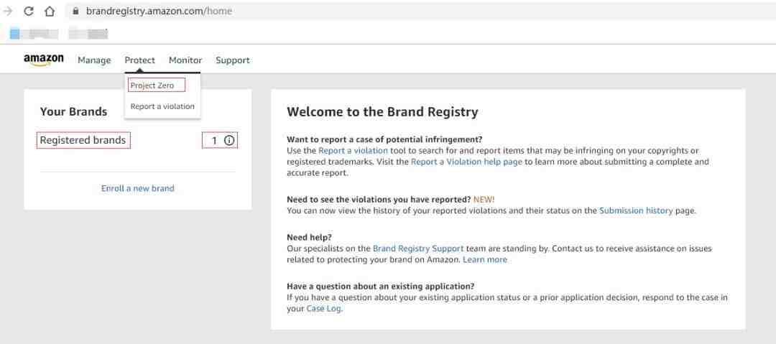Image resolution: width=776 pixels, height=344 pixels.
Task: Click 'Want to report a case' heading
Action: pos(384,139)
